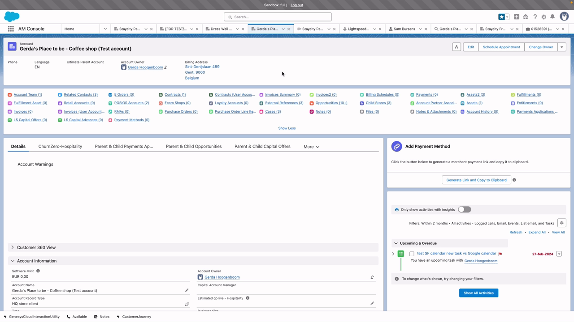The image size is (574, 322).
Task: Open the Favorites list dropdown arrow
Action: tap(507, 17)
